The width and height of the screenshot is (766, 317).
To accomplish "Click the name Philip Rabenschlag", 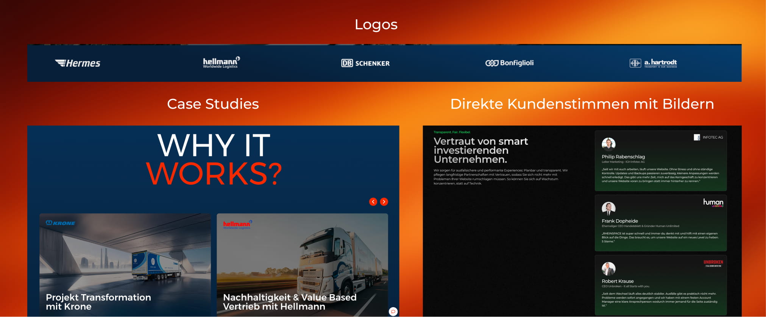I will point(623,157).
